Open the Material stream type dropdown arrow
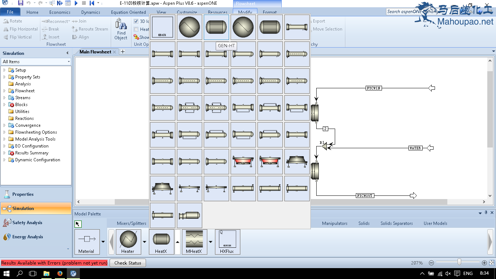The image size is (496, 279). tap(103, 242)
